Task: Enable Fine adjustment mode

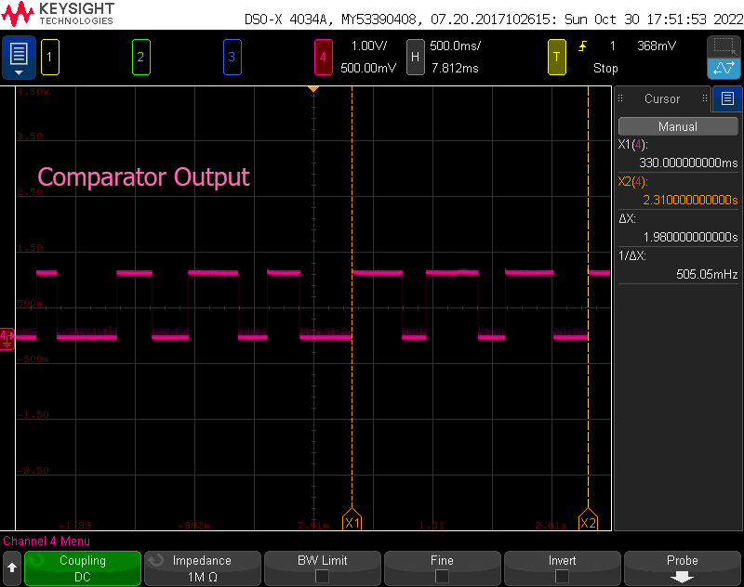Action: pos(442,567)
